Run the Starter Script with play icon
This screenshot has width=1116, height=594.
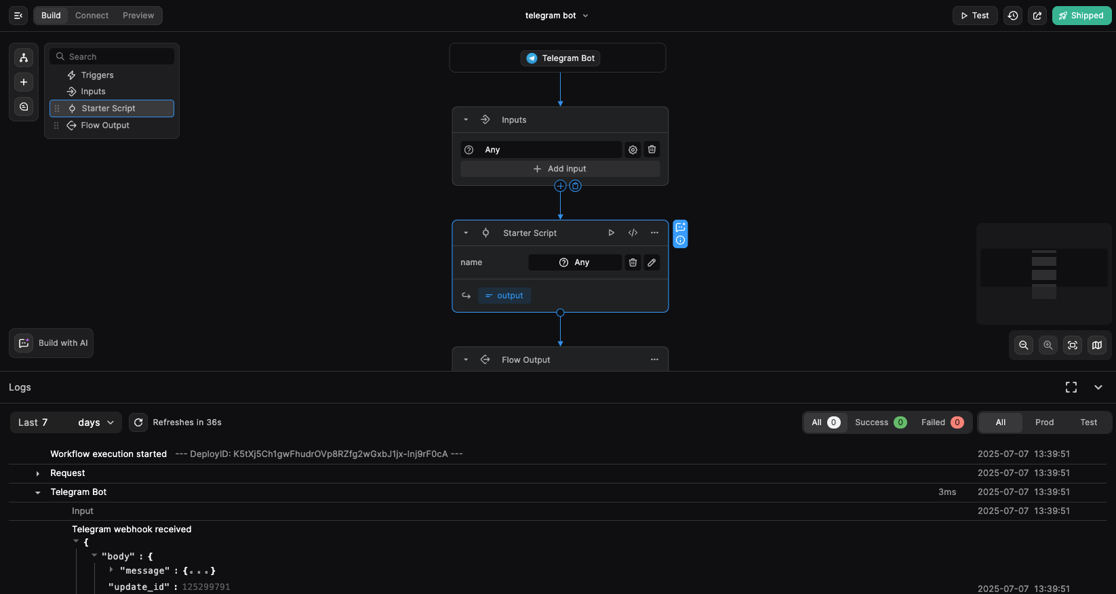coord(611,233)
